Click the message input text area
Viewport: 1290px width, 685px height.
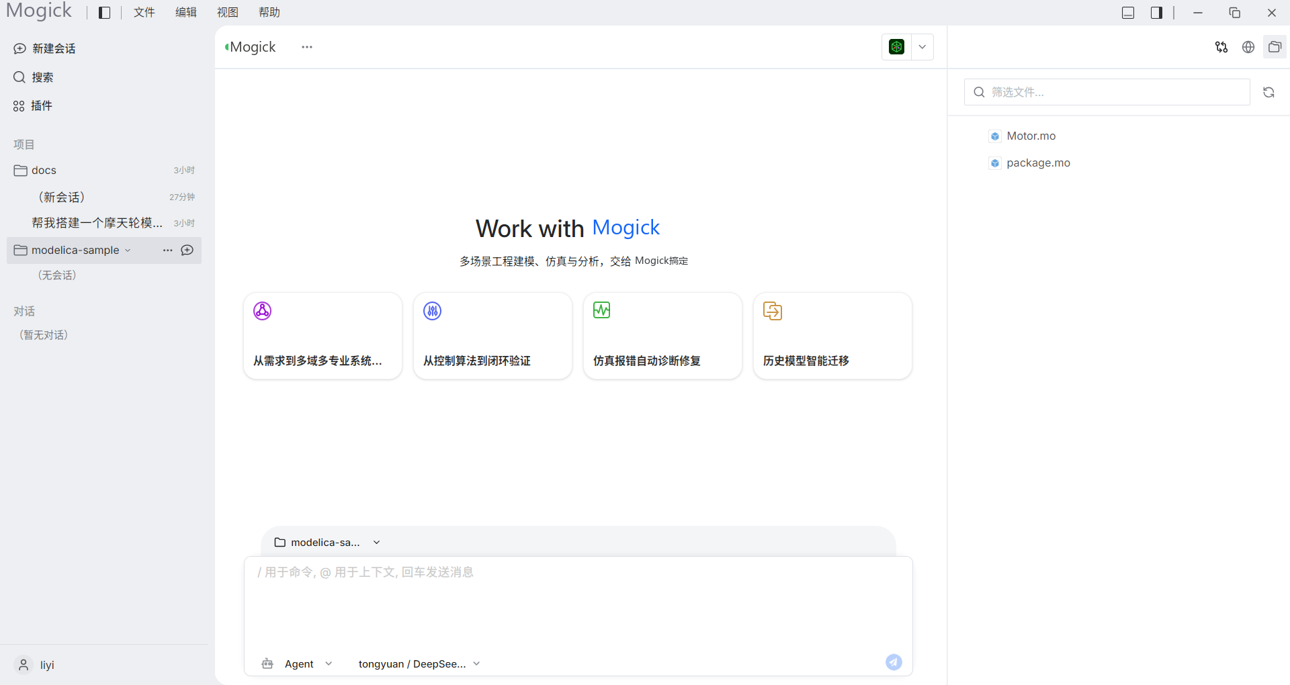point(578,602)
